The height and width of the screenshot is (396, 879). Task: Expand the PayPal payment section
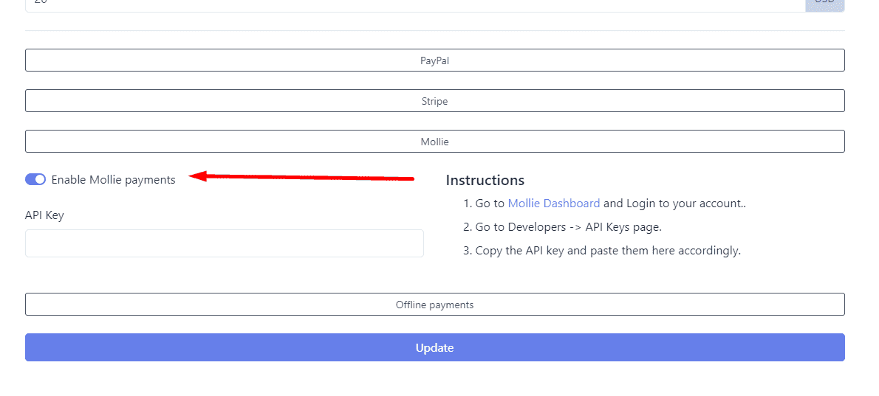point(434,60)
